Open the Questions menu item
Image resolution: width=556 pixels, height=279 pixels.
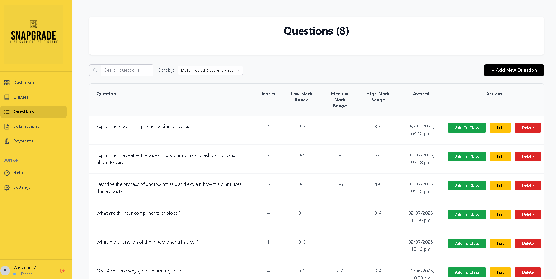click(x=24, y=112)
